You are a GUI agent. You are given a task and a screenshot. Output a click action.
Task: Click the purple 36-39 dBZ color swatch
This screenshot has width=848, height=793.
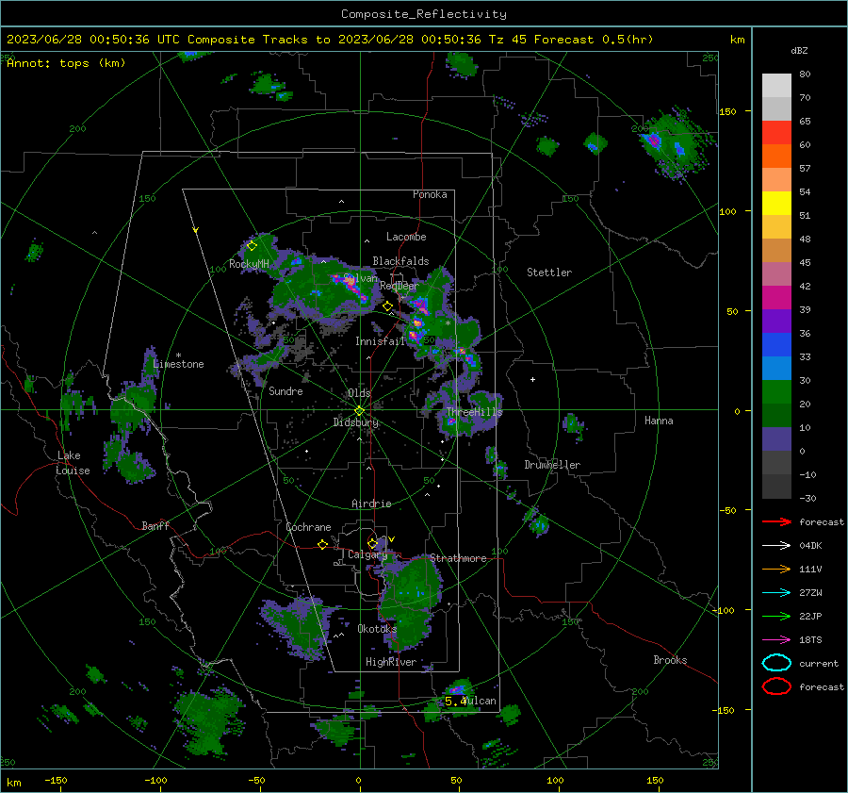pos(776,321)
